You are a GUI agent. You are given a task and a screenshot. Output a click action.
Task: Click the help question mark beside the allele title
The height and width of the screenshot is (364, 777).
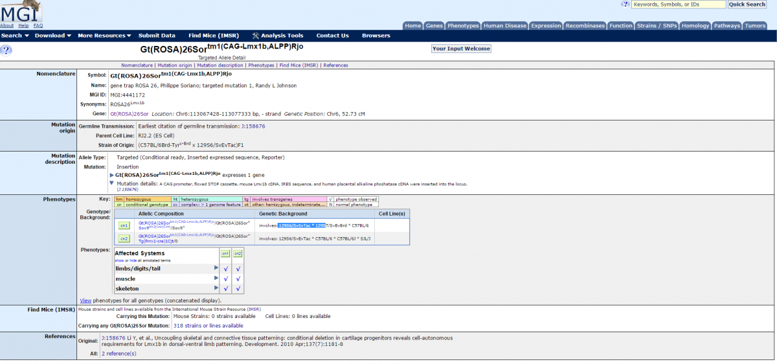click(6, 50)
